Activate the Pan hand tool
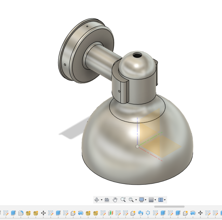Screen dimensions: 222x220 click(x=115, y=200)
